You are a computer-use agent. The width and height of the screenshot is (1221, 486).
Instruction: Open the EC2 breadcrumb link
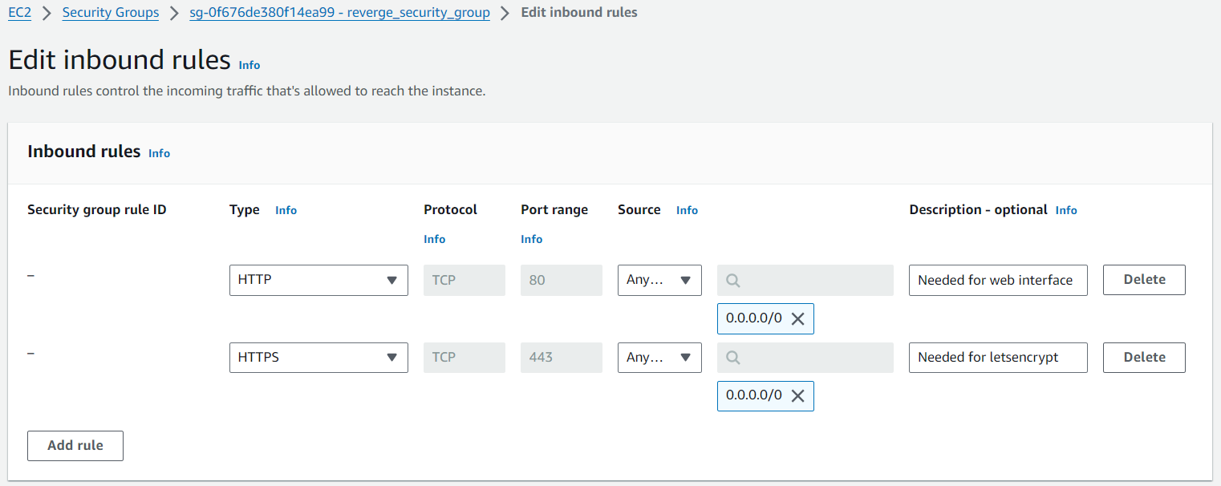click(19, 13)
